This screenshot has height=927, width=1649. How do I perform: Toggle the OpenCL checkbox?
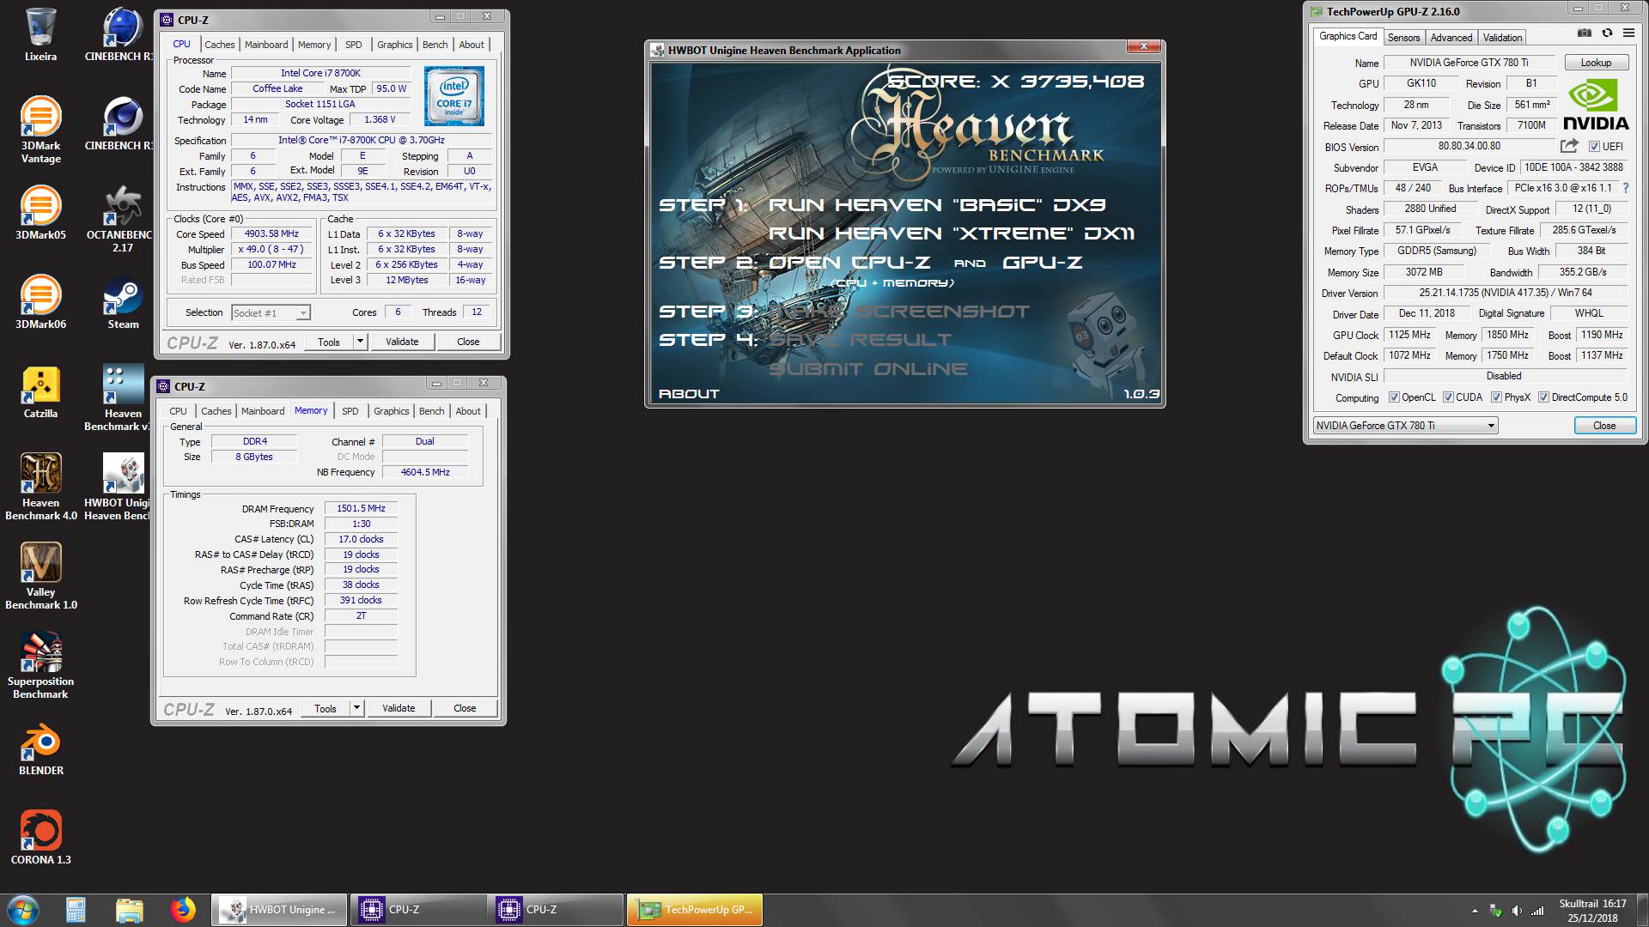(x=1394, y=397)
